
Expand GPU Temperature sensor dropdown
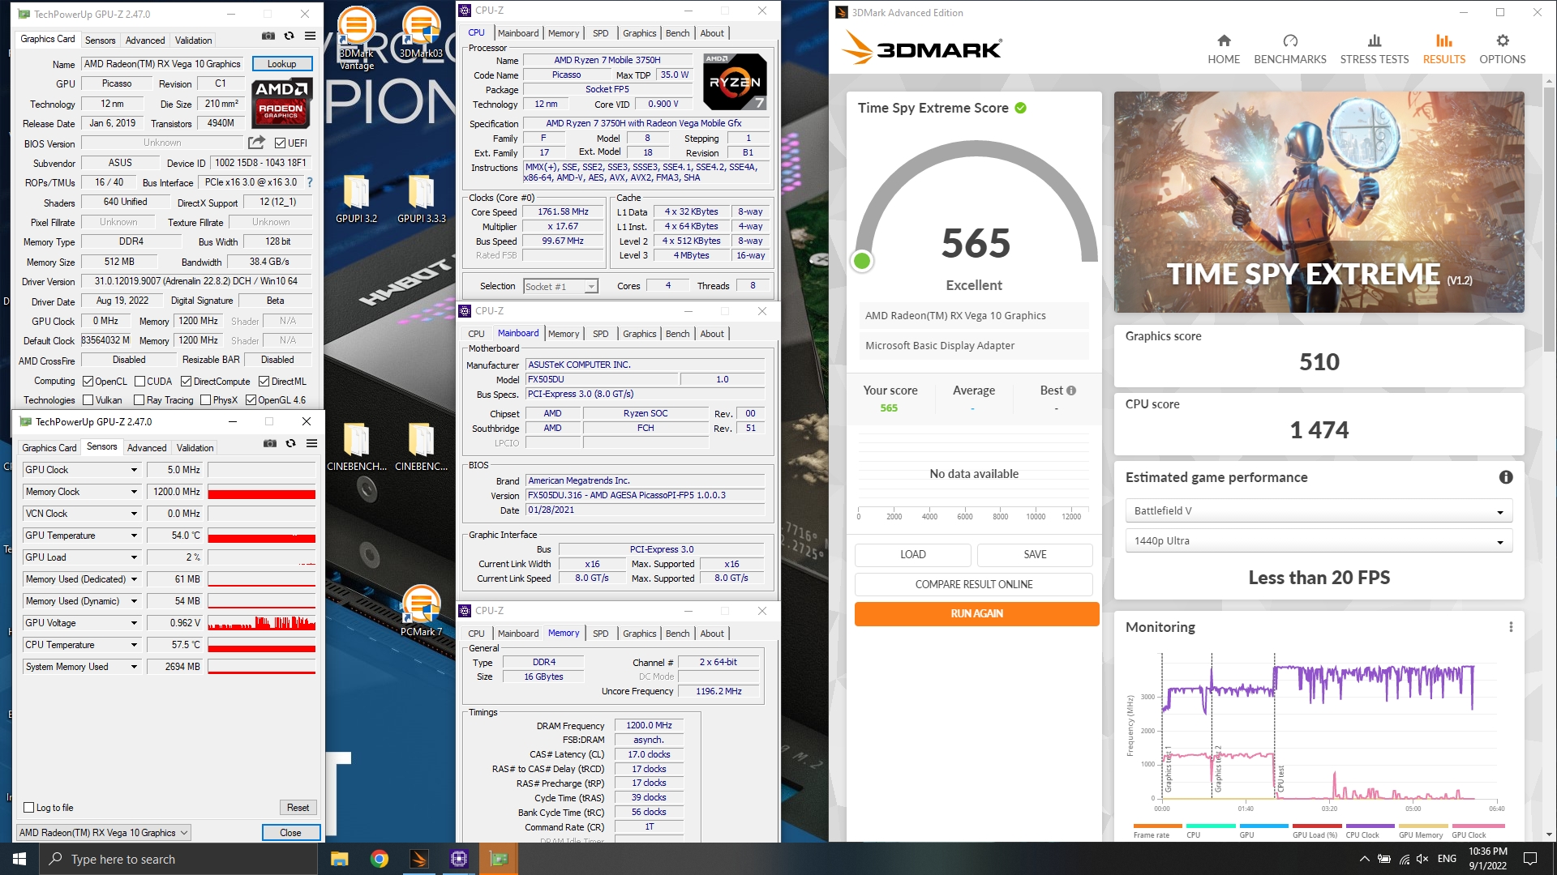pyautogui.click(x=134, y=536)
